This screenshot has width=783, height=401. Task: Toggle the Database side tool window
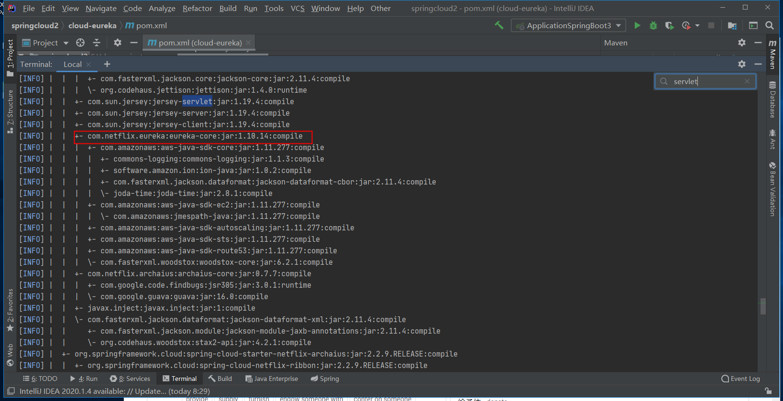coord(772,99)
